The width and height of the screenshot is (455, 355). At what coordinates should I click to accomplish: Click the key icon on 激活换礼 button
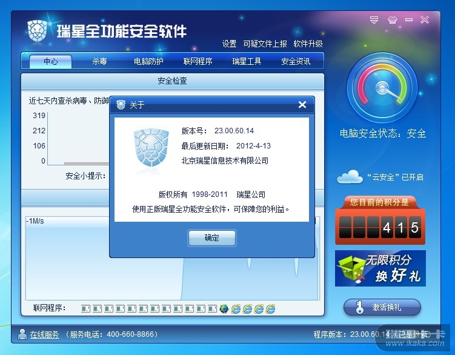point(359,307)
